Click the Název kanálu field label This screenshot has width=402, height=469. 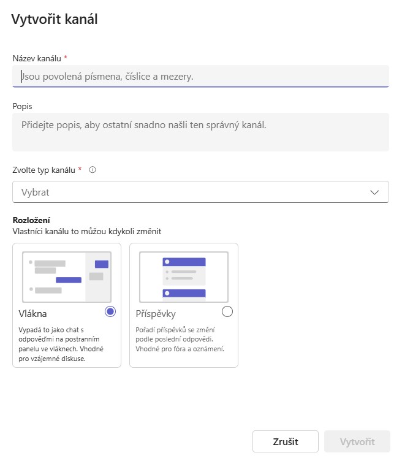pos(37,58)
